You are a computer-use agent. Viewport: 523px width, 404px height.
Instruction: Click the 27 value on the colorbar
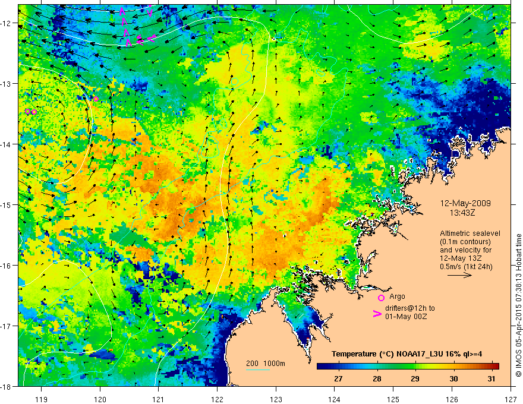(x=338, y=378)
